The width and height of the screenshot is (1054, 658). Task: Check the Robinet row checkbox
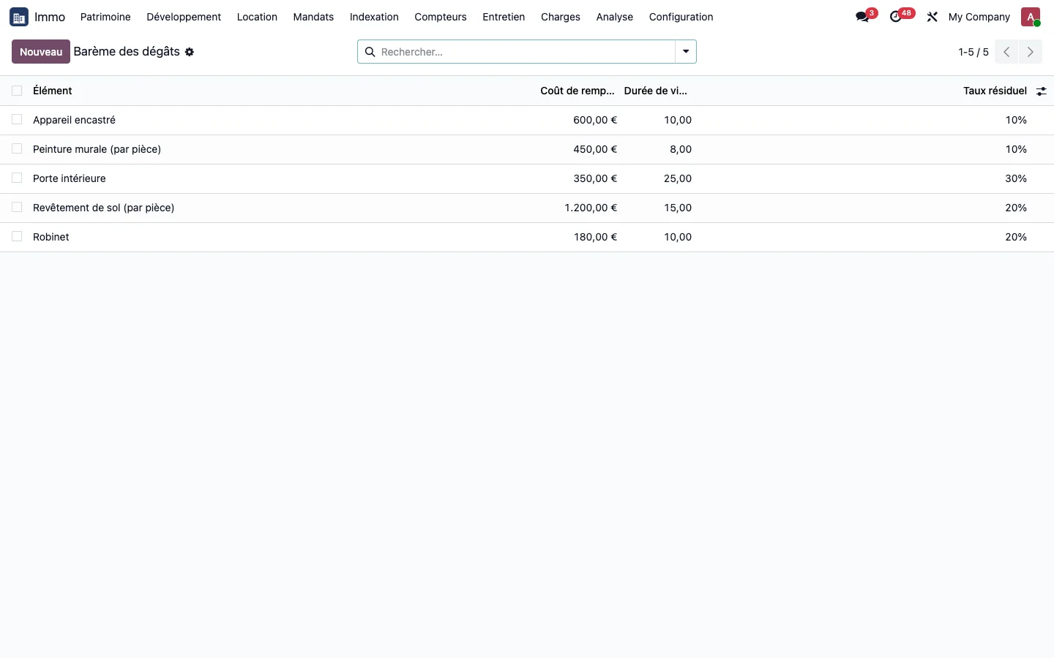pos(17,237)
